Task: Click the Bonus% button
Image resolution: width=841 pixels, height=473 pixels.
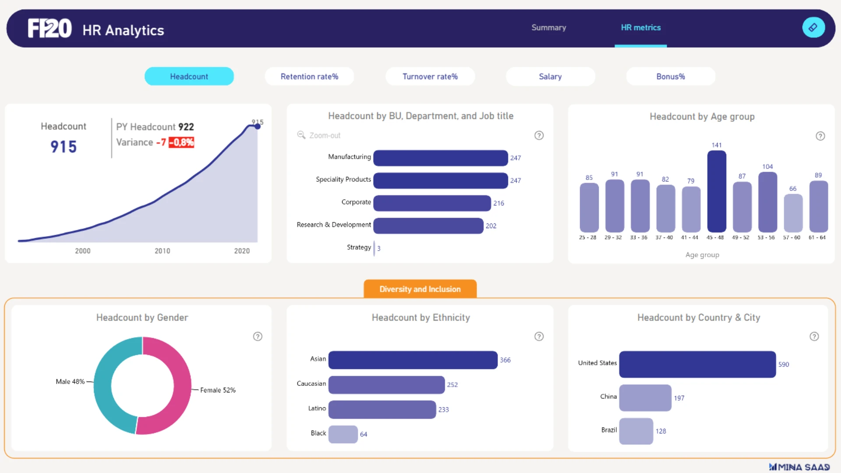Action: click(x=670, y=76)
